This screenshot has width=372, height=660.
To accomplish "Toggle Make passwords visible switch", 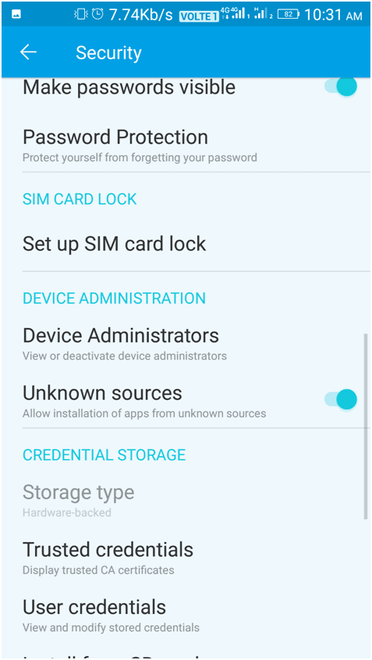I will [x=341, y=87].
